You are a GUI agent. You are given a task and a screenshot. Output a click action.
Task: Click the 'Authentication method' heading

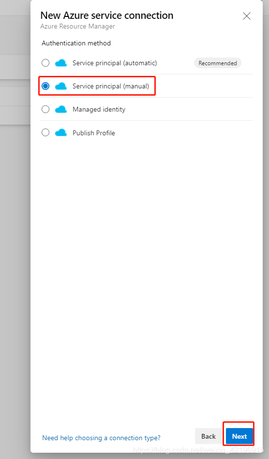click(x=76, y=43)
